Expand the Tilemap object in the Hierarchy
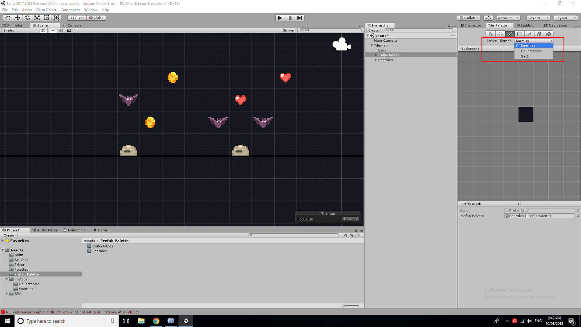 coord(371,45)
